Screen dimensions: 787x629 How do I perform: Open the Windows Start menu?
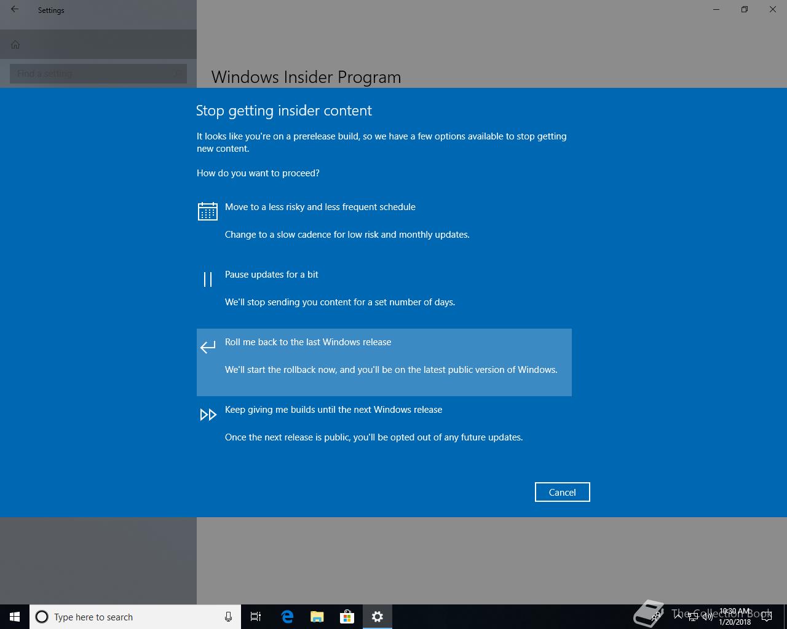pyautogui.click(x=15, y=617)
